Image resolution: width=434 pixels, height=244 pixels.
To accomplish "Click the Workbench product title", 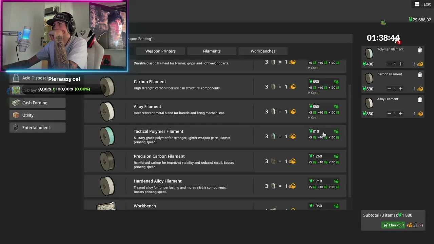I will (145, 206).
